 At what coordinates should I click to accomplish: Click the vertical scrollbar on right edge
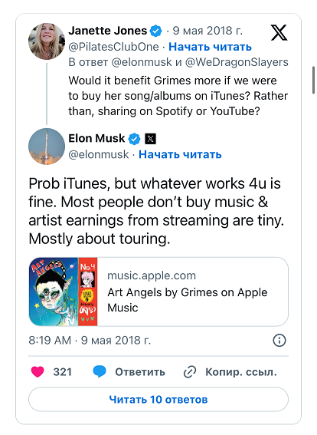314,80
